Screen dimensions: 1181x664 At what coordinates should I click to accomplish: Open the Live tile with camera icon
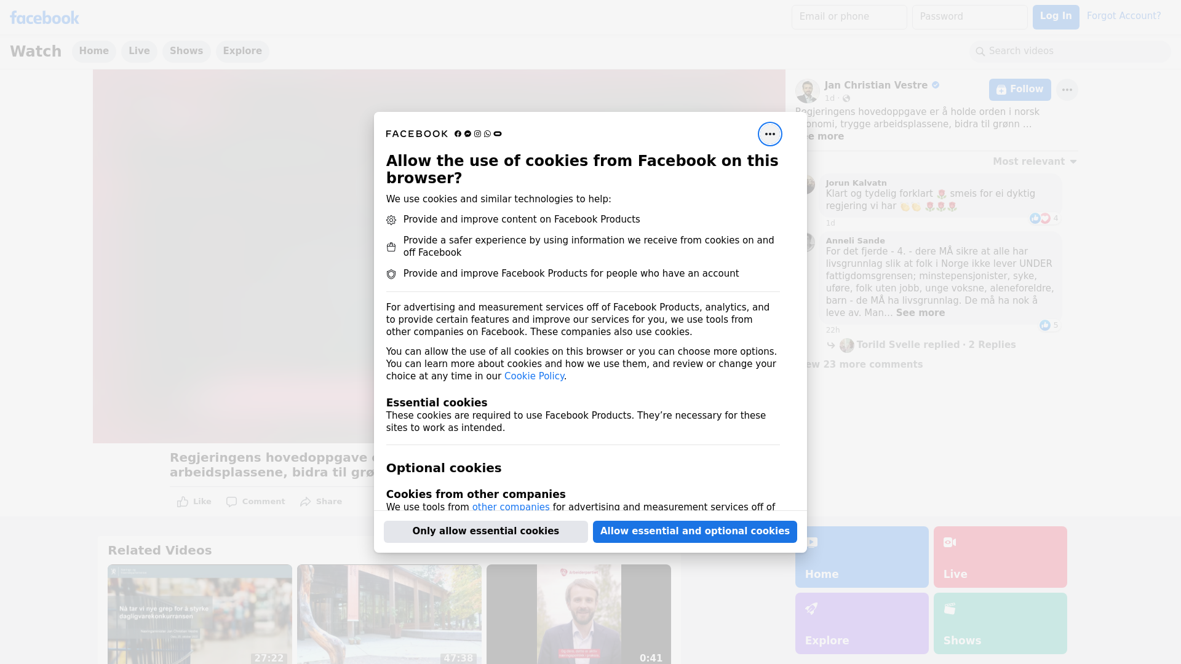[1000, 557]
